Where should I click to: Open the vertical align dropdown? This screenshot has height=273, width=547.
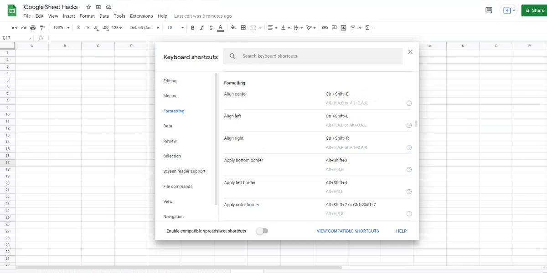click(x=285, y=28)
